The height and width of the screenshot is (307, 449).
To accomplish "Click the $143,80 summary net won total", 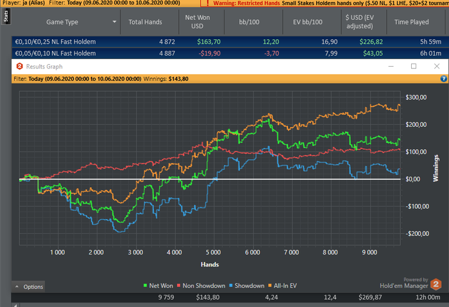I will click(208, 297).
